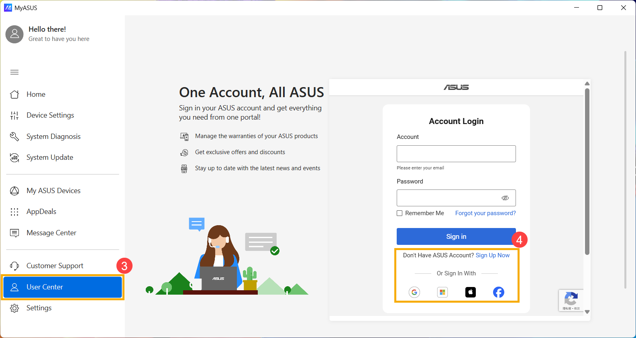The image size is (636, 338).
Task: Sign in with Facebook icon
Action: pyautogui.click(x=499, y=292)
